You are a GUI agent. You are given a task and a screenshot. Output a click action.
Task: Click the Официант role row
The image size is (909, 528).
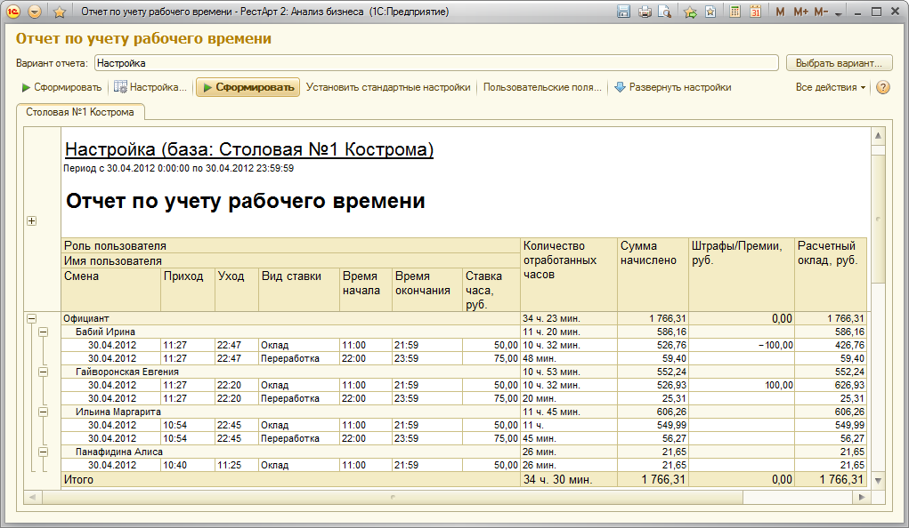click(290, 318)
